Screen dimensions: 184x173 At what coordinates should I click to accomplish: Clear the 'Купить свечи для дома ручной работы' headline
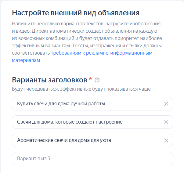point(166,104)
